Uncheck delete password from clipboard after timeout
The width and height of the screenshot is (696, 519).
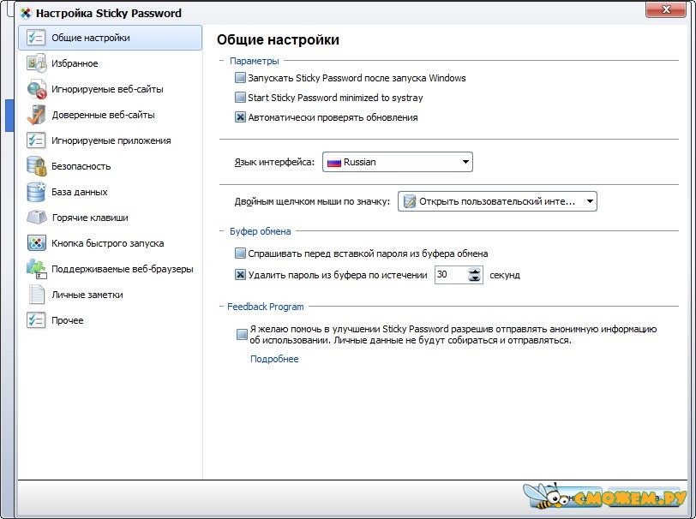(x=240, y=275)
